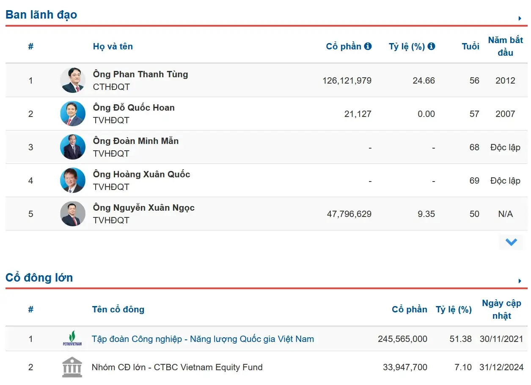The height and width of the screenshot is (385, 531).
Task: Click the info icon beside Tỷ lệ (%)
Action: [x=431, y=46]
